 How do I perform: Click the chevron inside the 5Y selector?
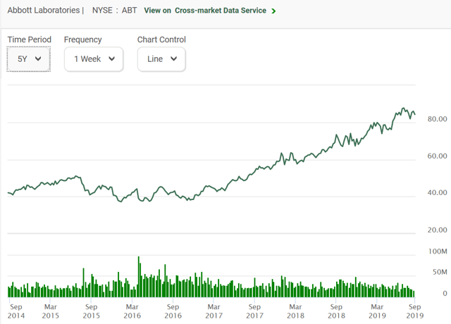coord(38,59)
